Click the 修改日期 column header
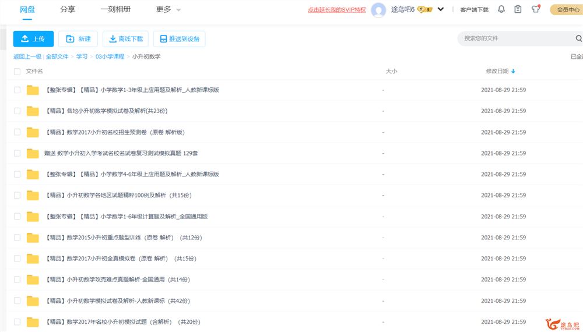The height and width of the screenshot is (332, 583). (497, 71)
